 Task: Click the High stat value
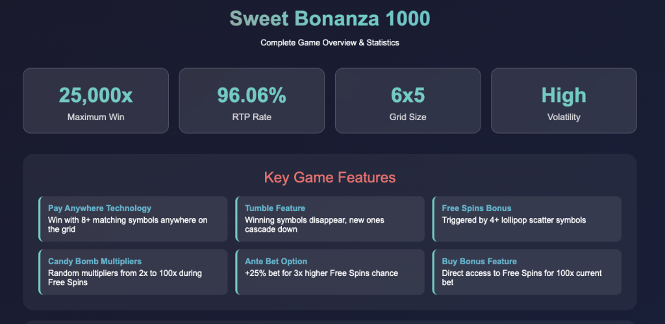tap(564, 95)
